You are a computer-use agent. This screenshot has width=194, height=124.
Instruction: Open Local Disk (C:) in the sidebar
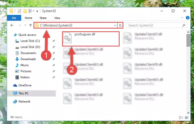[30, 41]
